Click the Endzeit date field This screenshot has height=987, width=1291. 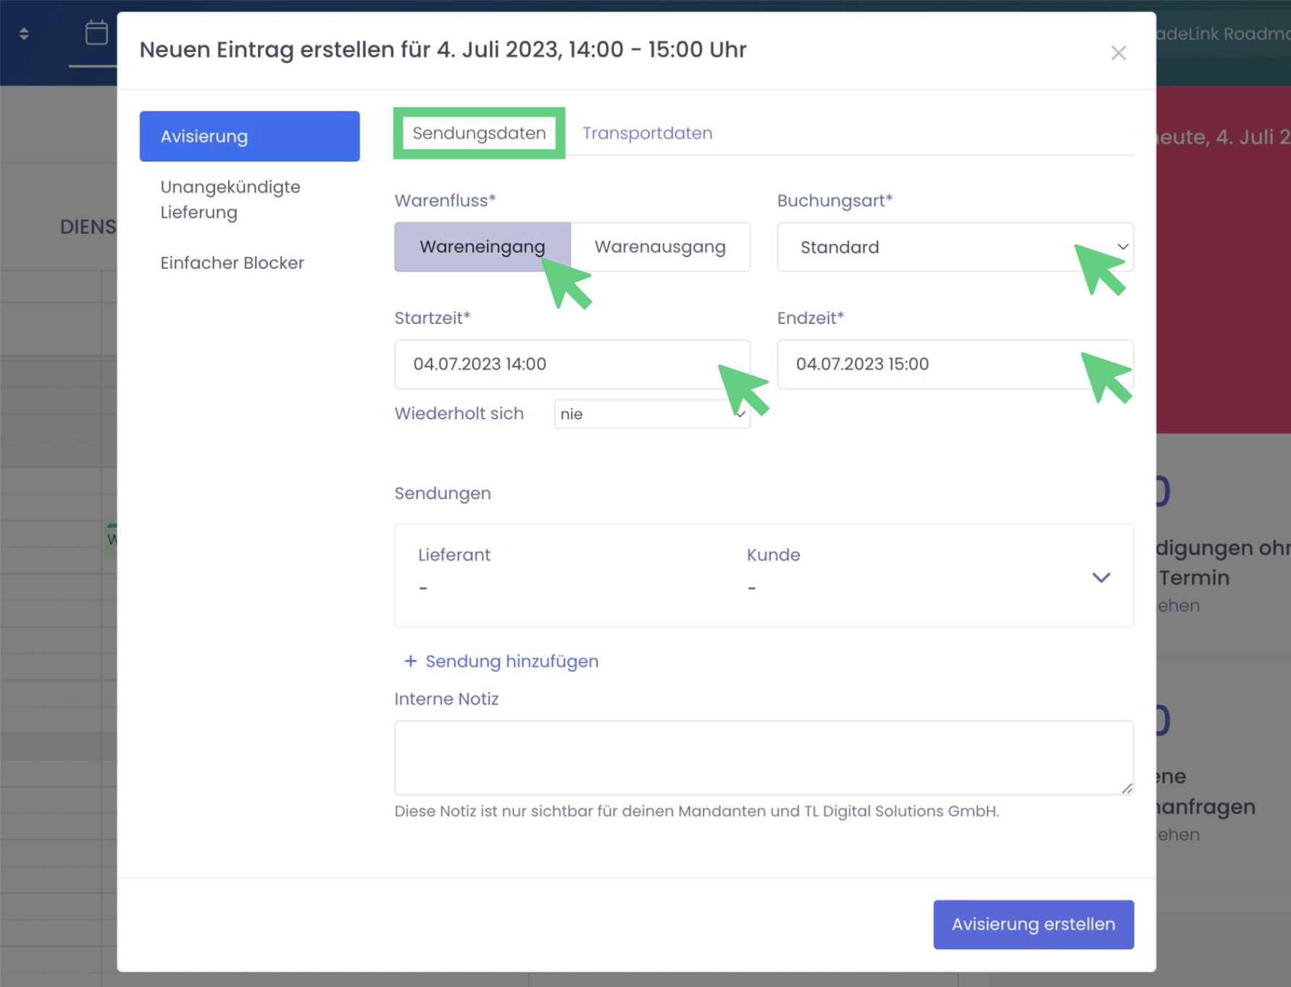(x=935, y=364)
